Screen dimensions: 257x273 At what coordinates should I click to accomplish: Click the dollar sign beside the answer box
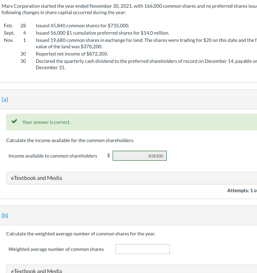click(108, 156)
